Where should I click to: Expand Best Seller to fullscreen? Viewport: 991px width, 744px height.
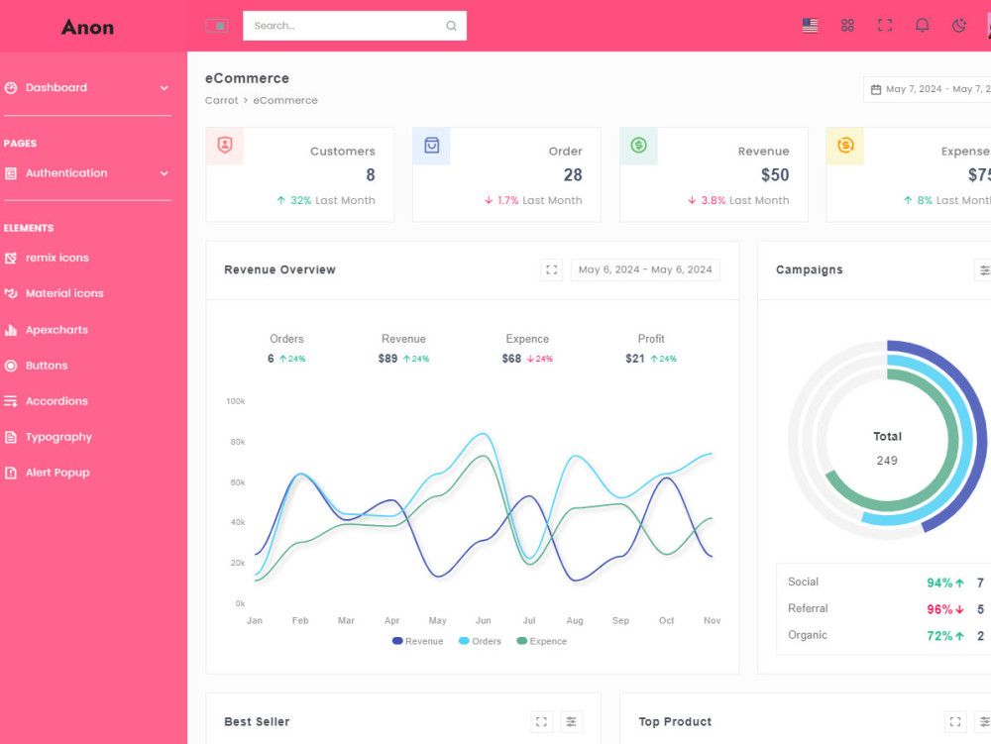542,722
